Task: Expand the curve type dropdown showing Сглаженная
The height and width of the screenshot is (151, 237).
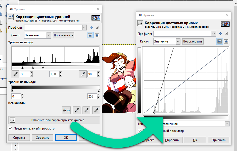Action: (227, 124)
